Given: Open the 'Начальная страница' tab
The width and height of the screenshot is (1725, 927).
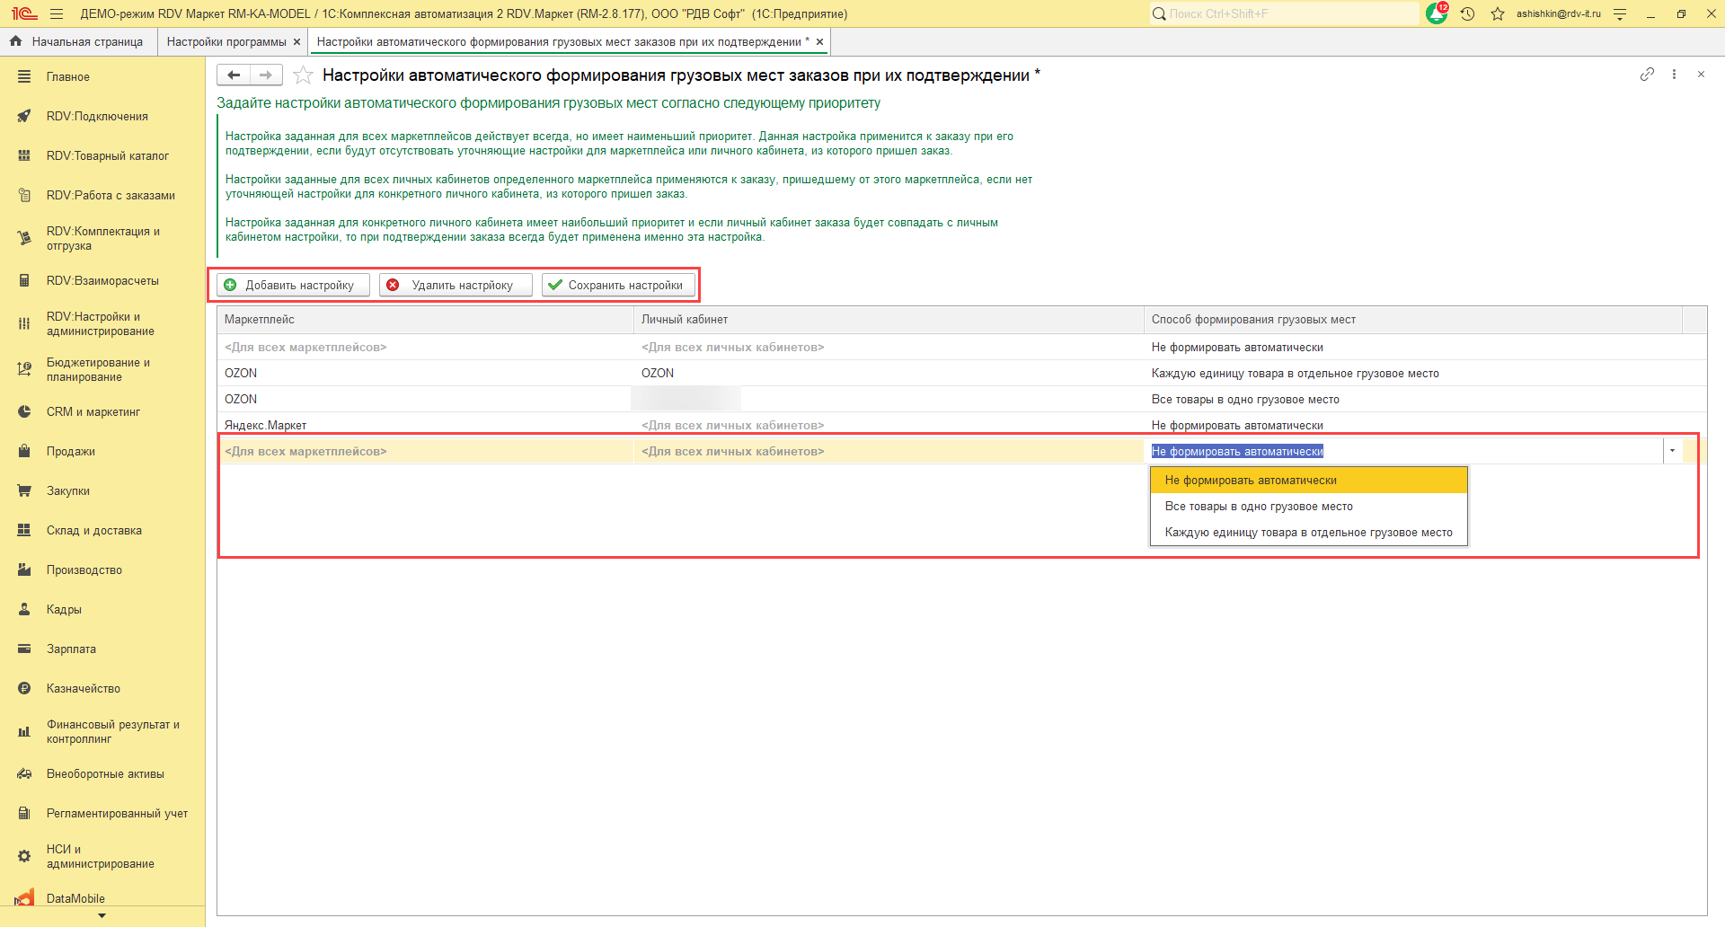Looking at the screenshot, I should (86, 42).
